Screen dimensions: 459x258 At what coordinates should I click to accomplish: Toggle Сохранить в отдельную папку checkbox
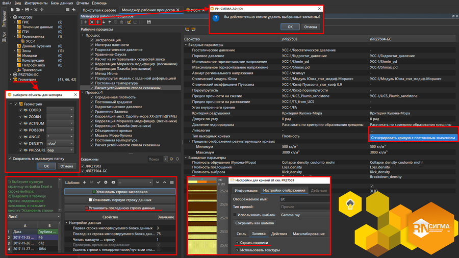point(11,158)
